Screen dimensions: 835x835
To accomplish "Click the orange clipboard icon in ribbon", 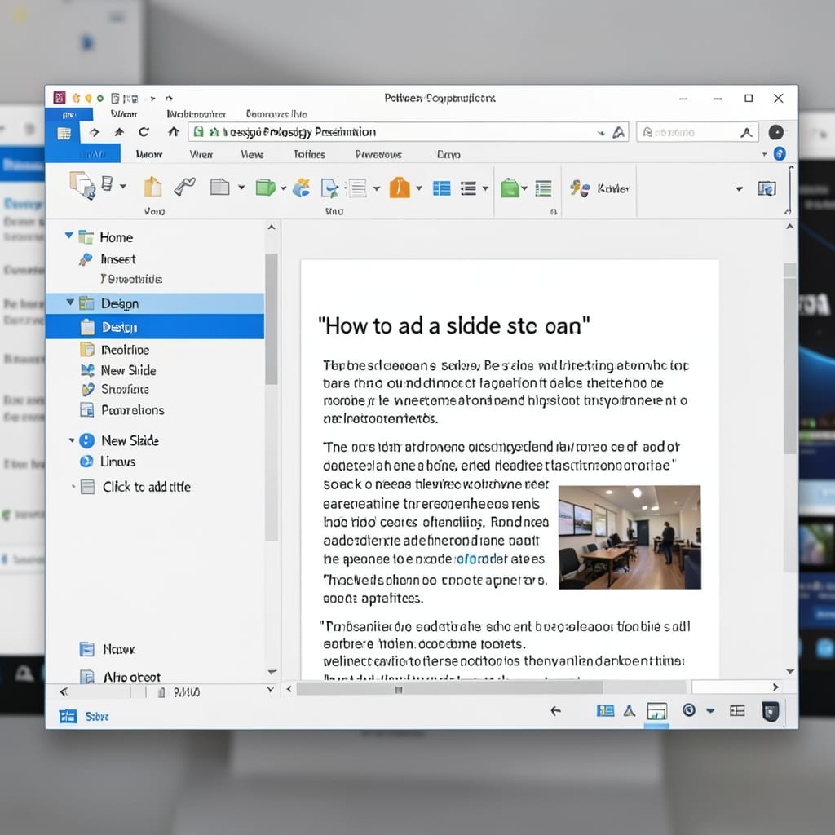I will tap(152, 187).
